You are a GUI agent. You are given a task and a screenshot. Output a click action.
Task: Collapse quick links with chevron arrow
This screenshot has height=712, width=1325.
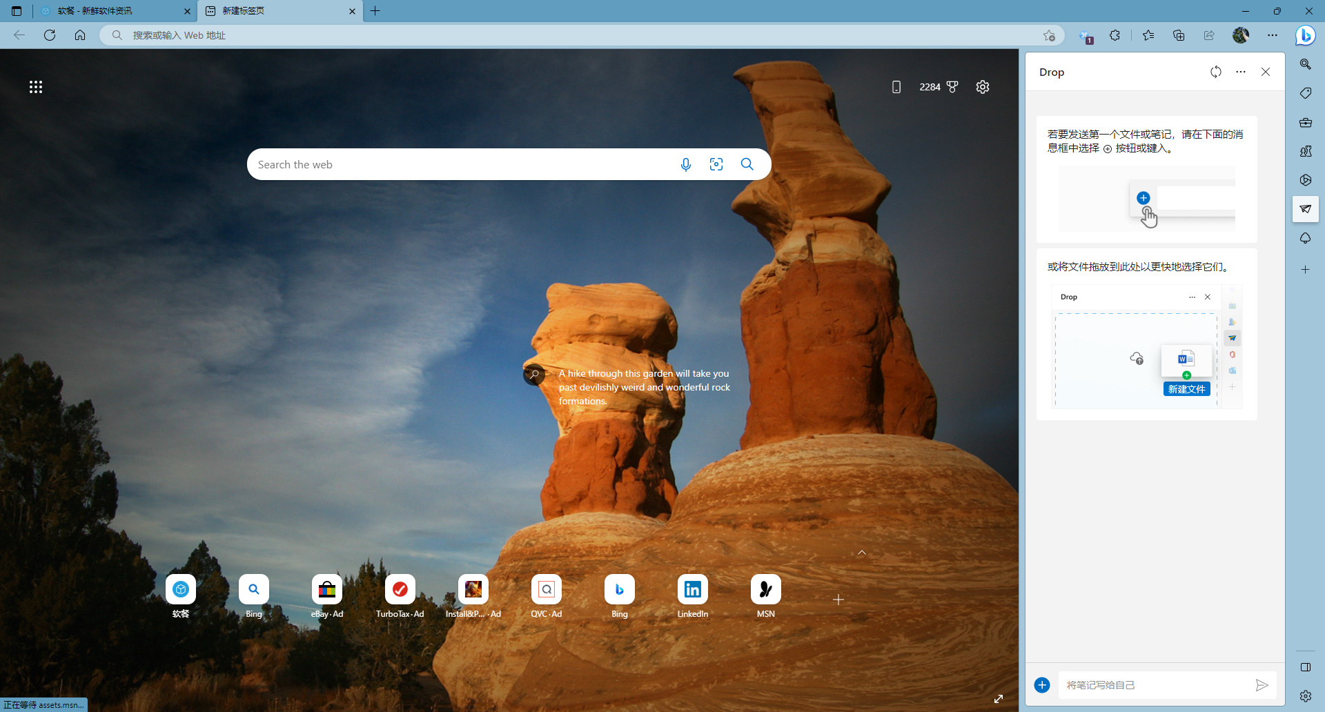click(x=861, y=553)
